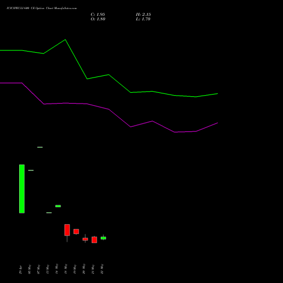This screenshot has height=283, width=283.
Task: Select the red candle above 19 May
Action: click(76, 231)
